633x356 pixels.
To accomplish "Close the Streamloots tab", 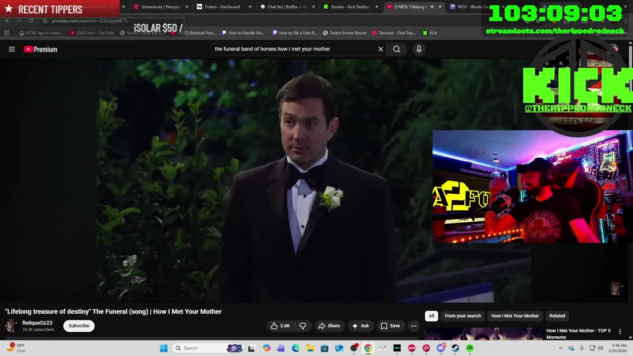I will tap(187, 7).
